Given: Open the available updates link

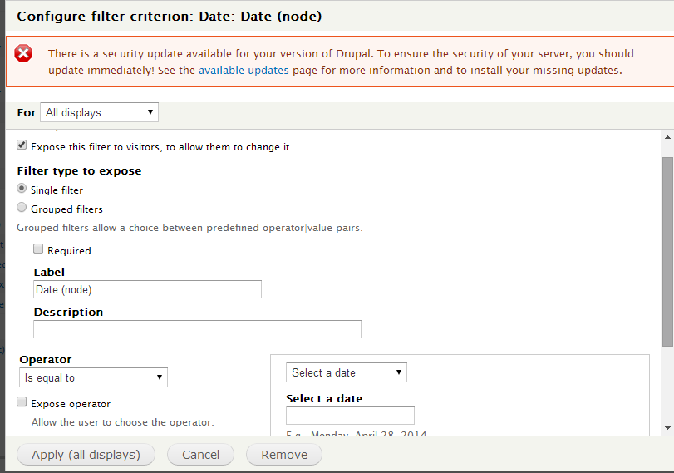Looking at the screenshot, I should 244,70.
